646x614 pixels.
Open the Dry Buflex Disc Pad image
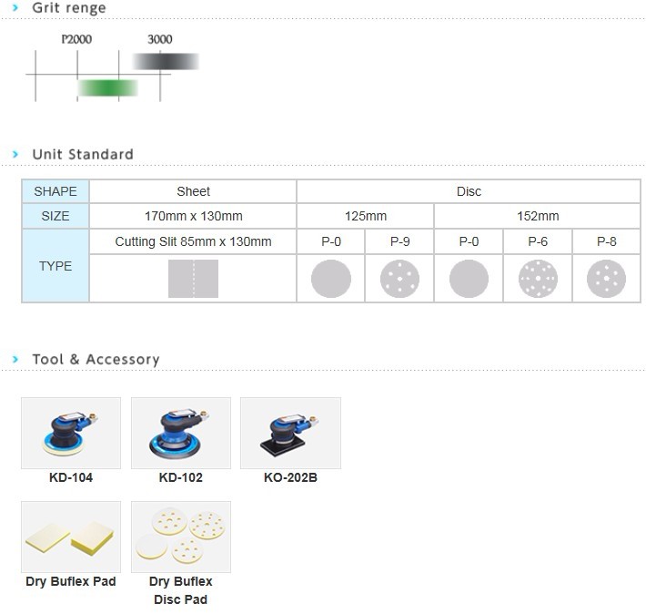[181, 537]
